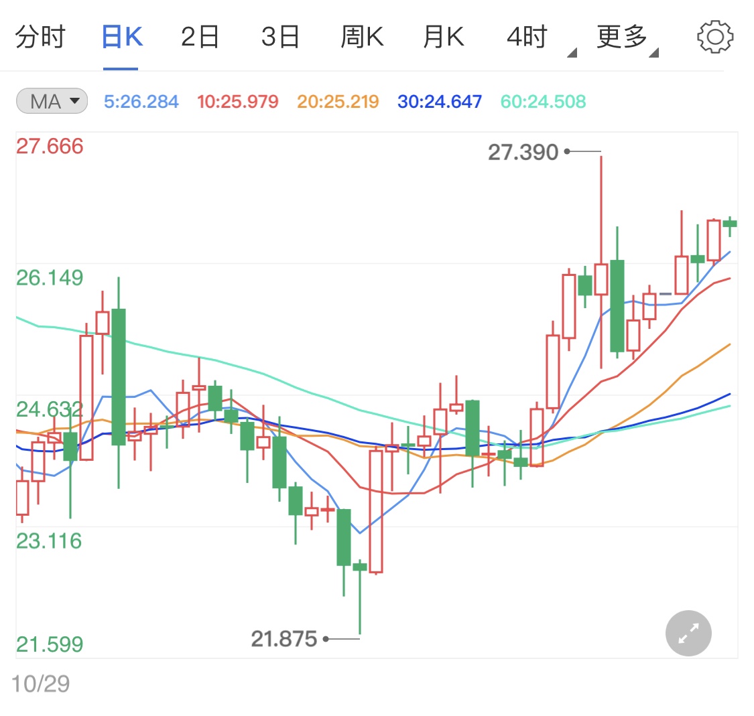
Task: Tap the peak candle marked 27.390
Action: 601,201
